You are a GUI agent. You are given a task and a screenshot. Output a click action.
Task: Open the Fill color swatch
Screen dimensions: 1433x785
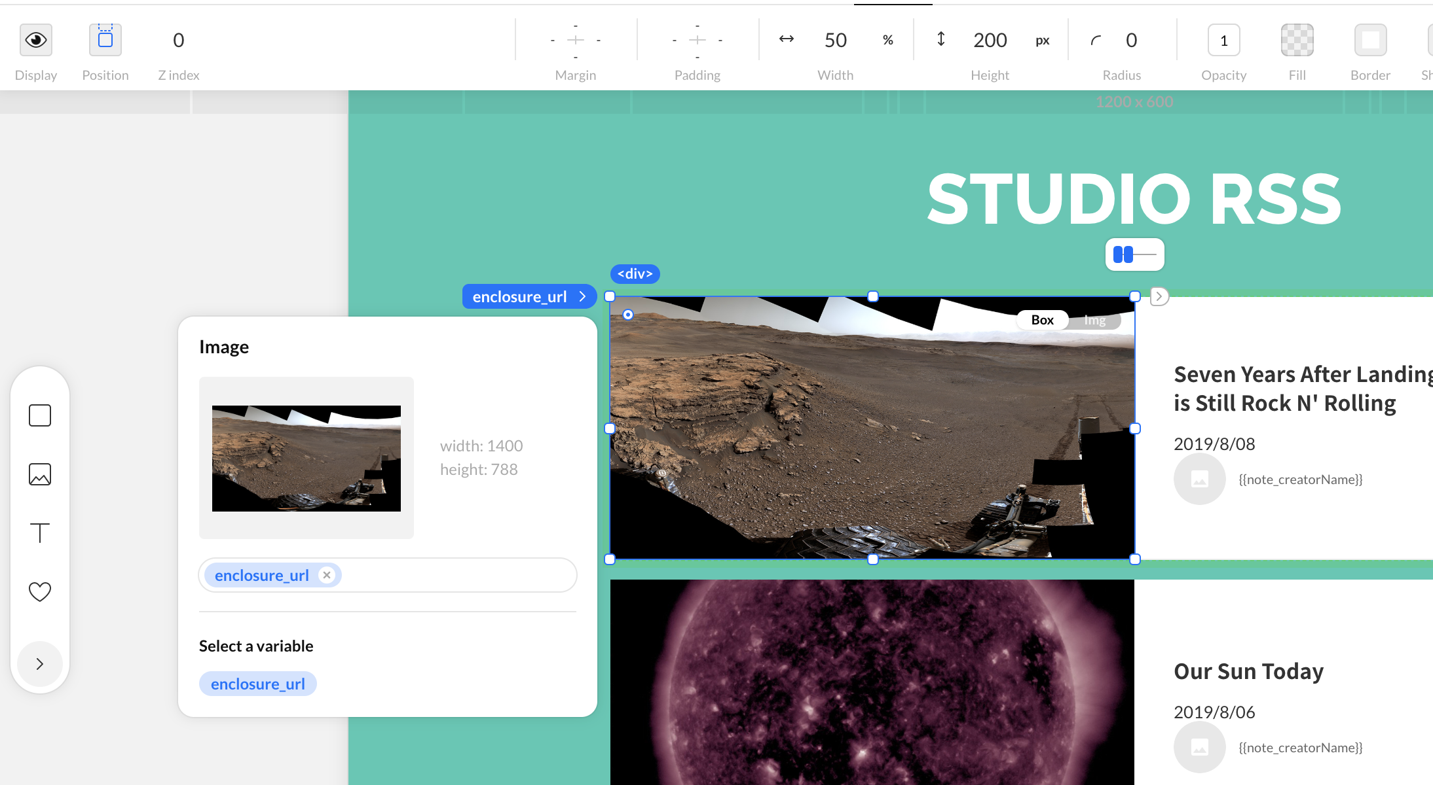click(x=1297, y=40)
